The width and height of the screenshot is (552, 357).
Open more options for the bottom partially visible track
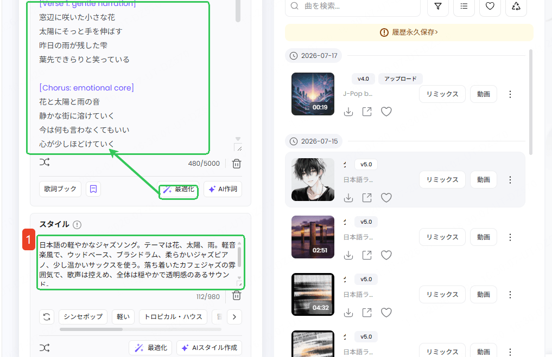tap(510, 352)
